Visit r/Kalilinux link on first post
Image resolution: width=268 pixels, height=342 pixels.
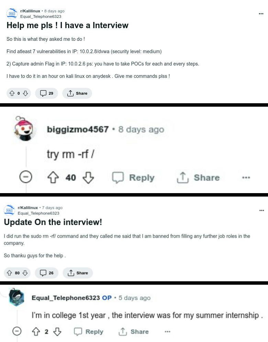tap(30, 11)
